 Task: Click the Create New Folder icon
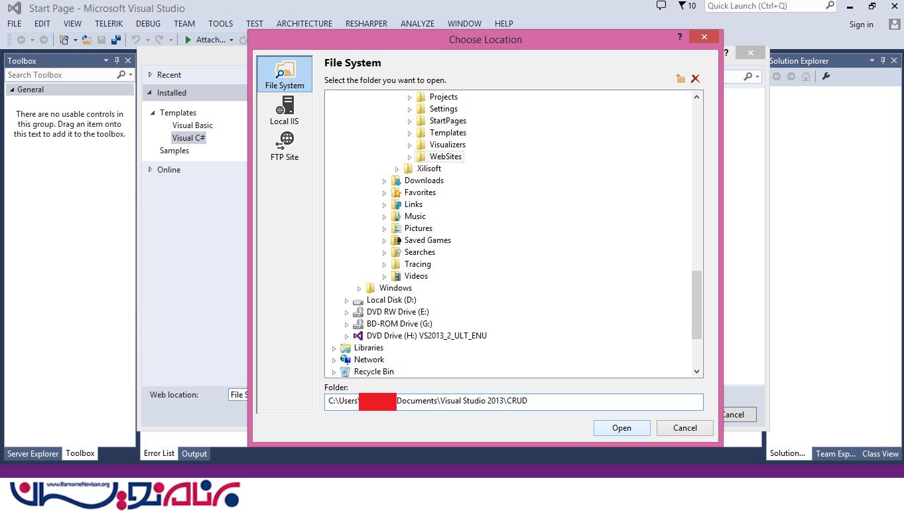[680, 79]
